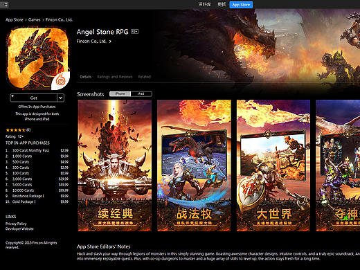Open the Developer Website link

pyautogui.click(x=19, y=228)
